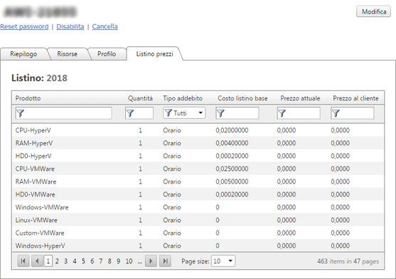The width and height of the screenshot is (396, 279).
Task: Select the HD0-VMWare product row
Action: pos(198,194)
